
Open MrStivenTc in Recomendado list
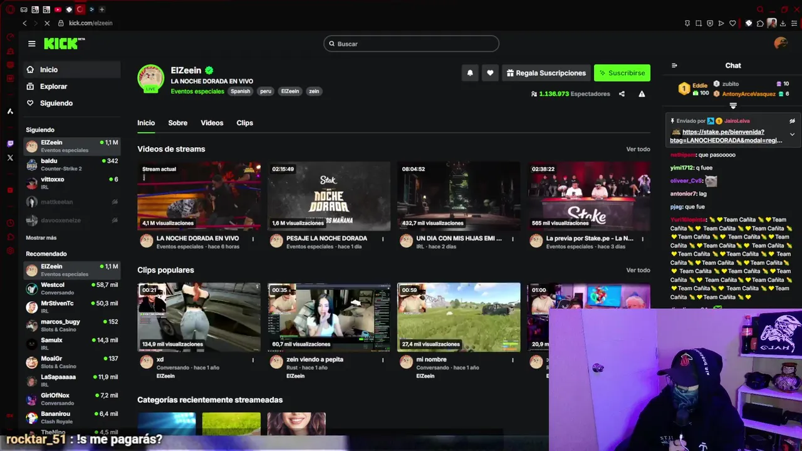click(x=72, y=307)
